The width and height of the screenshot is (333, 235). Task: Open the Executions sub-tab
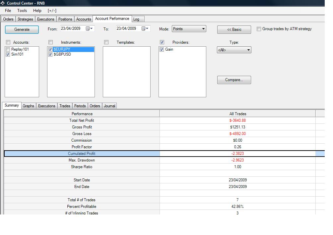pos(47,106)
